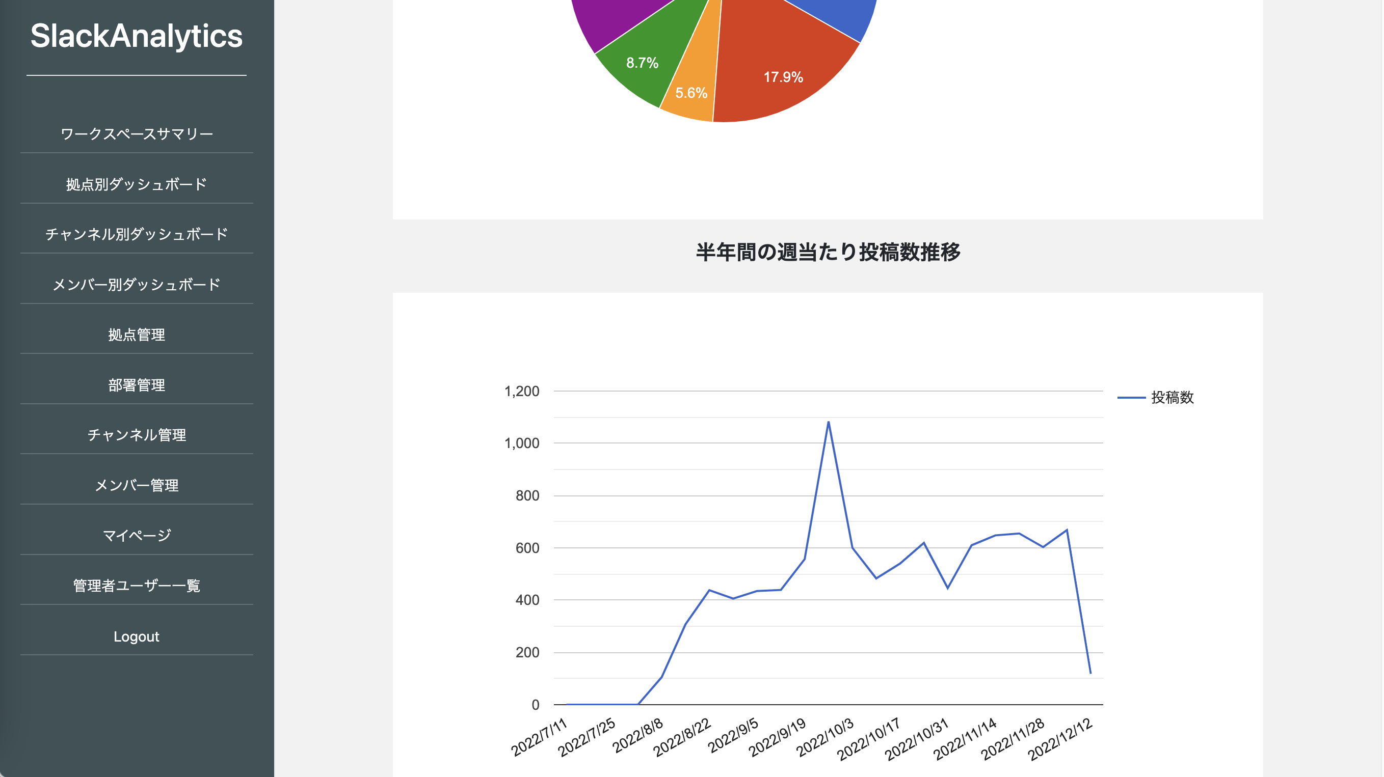Open 部署管理 page
This screenshot has height=777, width=1384.
tap(137, 385)
